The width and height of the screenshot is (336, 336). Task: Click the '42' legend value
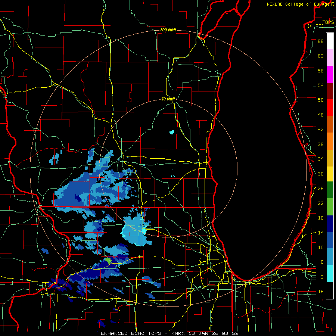(321, 130)
